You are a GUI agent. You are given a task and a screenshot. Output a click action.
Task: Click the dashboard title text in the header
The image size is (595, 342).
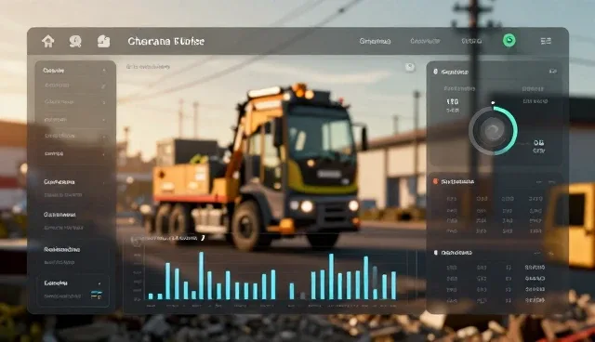tap(165, 41)
